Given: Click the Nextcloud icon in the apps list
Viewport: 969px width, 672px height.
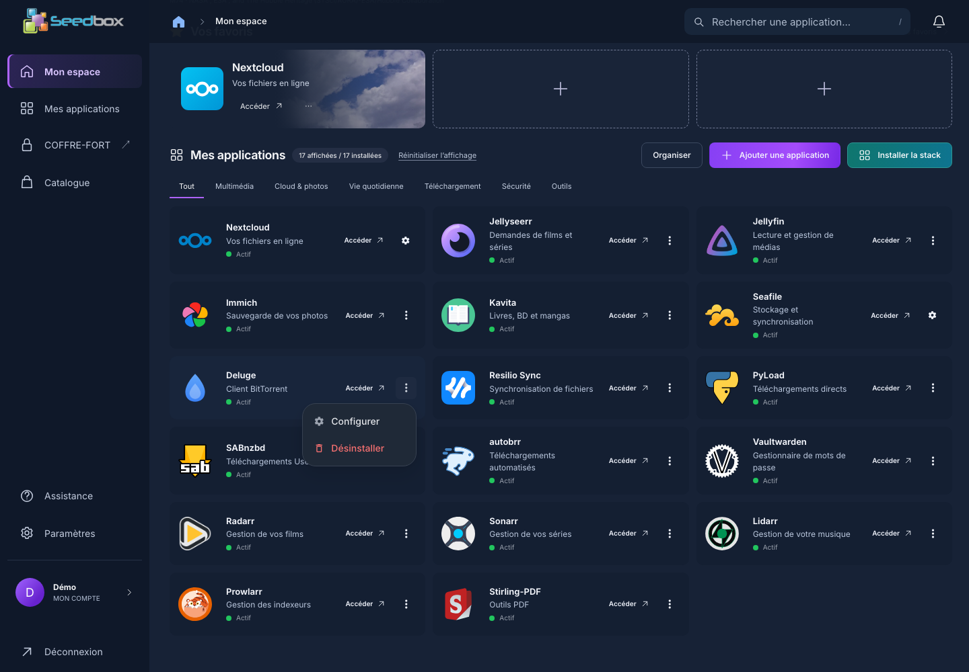Looking at the screenshot, I should coord(195,241).
